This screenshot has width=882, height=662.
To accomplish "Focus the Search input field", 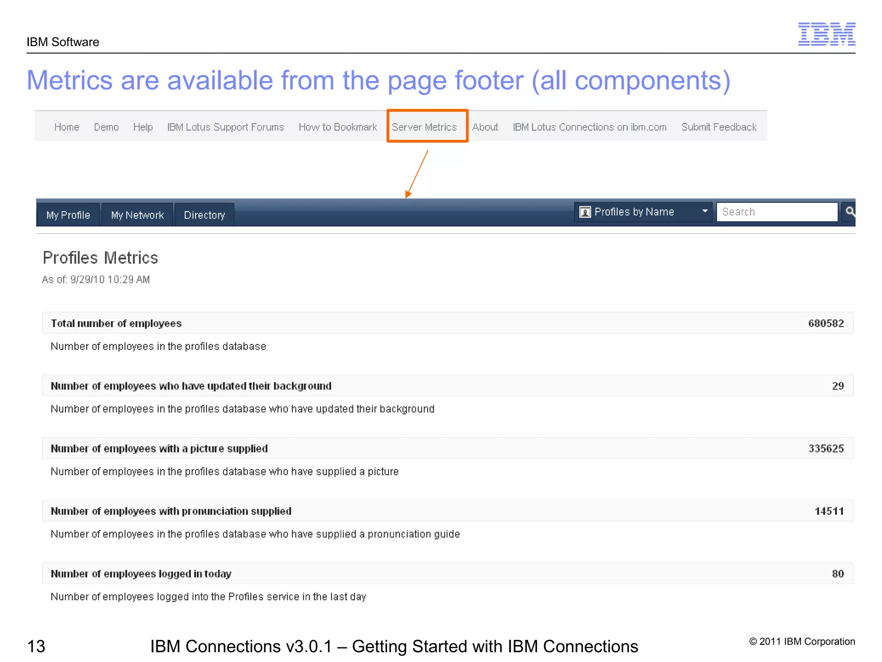I will point(777,212).
